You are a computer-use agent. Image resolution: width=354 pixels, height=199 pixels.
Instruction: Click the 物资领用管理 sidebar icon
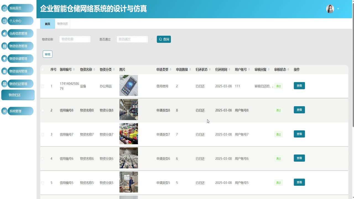tap(4, 71)
